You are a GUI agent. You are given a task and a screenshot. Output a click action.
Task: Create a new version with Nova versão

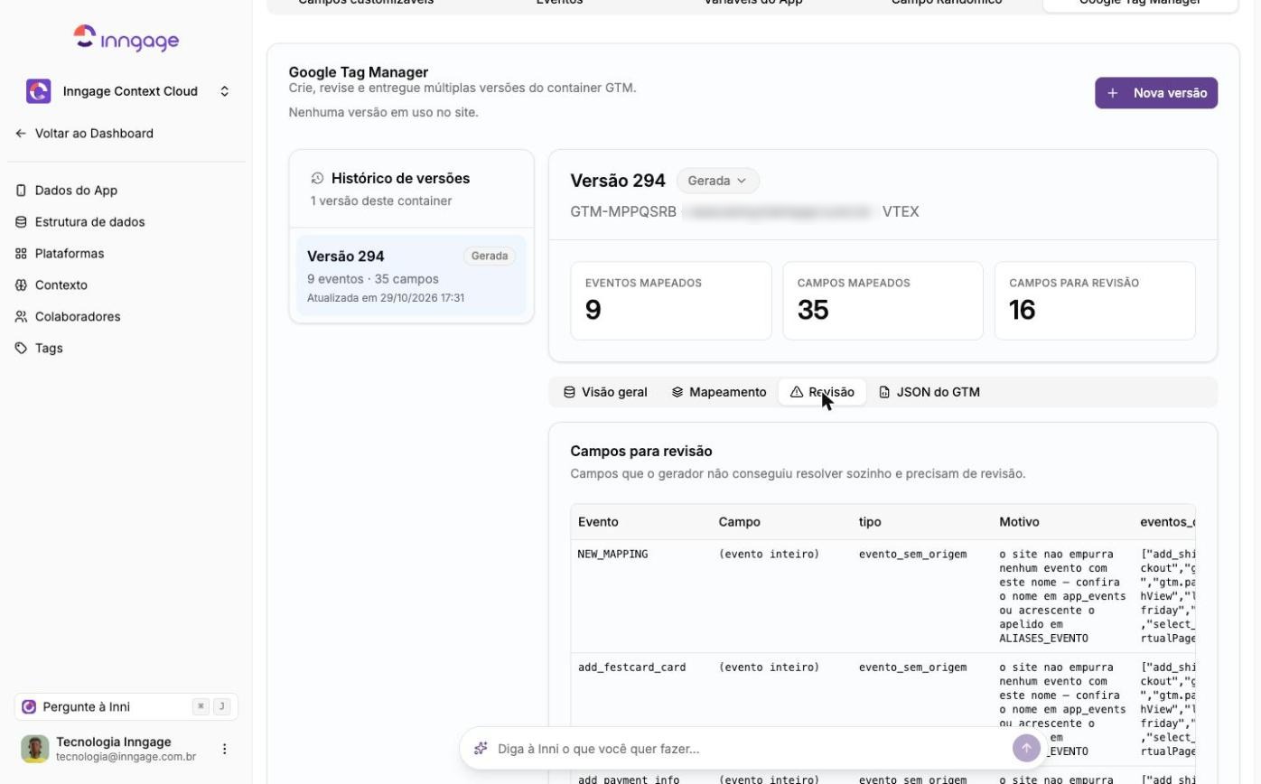pos(1156,93)
